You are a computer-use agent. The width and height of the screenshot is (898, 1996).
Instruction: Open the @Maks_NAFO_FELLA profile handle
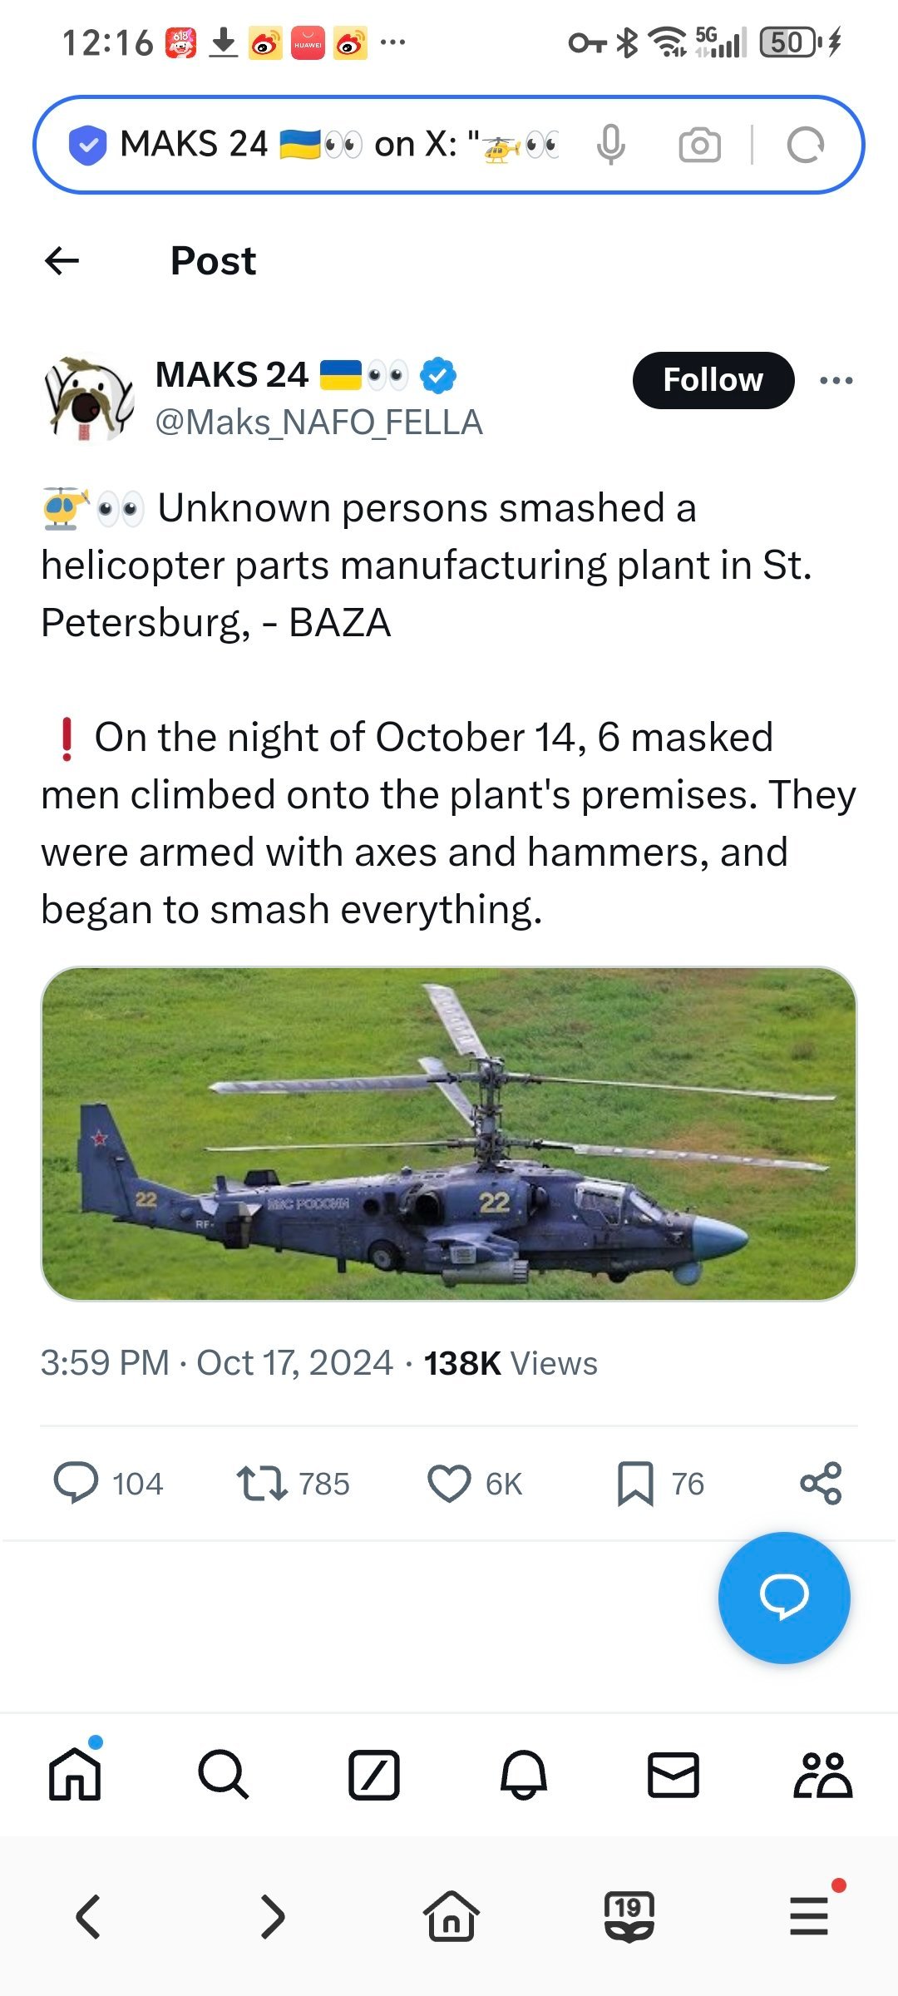(x=318, y=422)
